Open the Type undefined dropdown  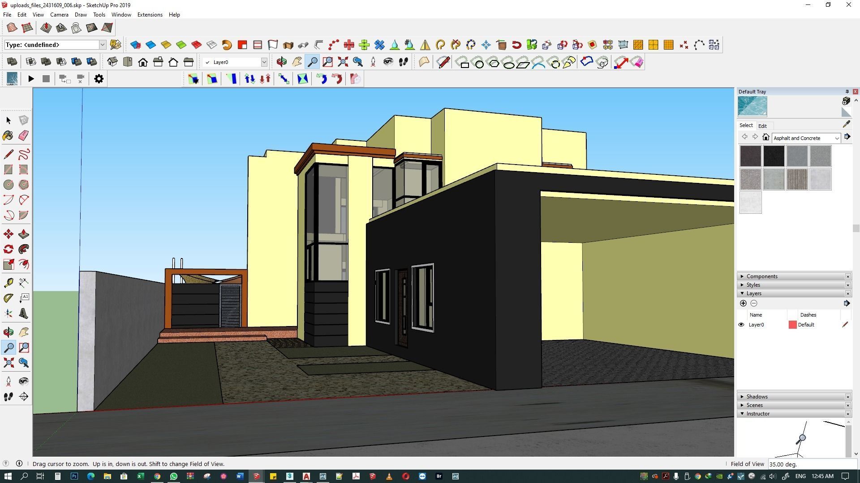pos(102,45)
